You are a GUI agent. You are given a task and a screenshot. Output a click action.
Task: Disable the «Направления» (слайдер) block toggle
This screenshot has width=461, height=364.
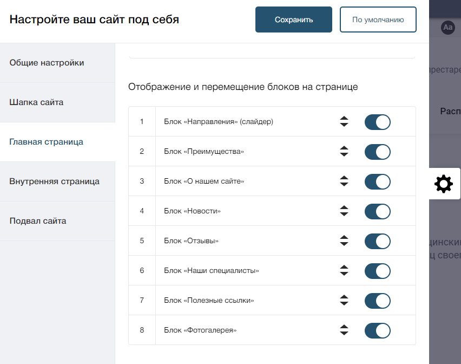(x=378, y=122)
